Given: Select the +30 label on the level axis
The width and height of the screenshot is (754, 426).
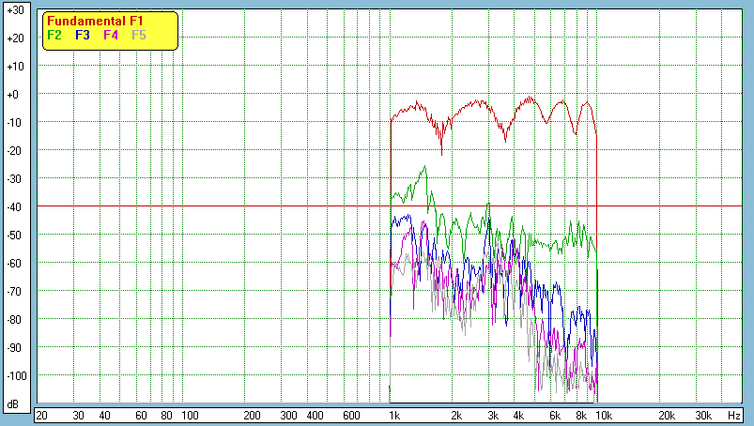Looking at the screenshot, I should click(x=14, y=10).
